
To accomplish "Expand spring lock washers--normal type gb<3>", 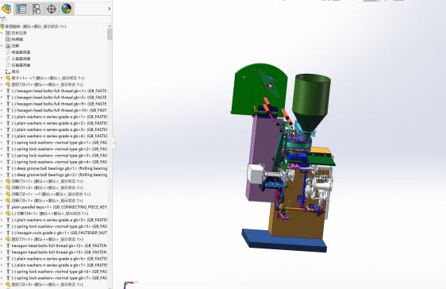I will pos(2,156).
